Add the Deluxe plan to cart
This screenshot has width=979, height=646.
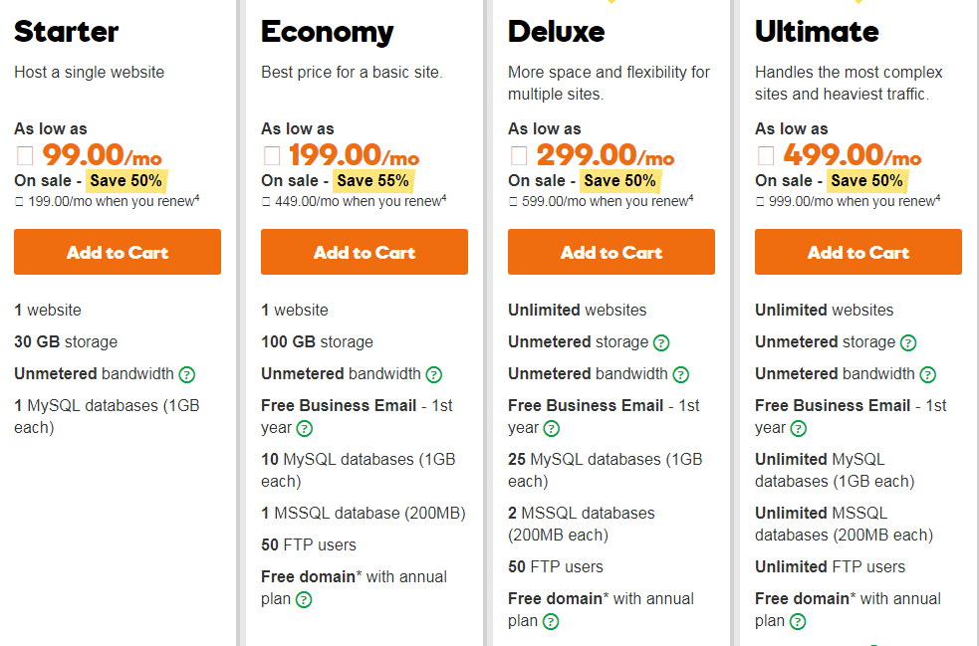point(612,252)
